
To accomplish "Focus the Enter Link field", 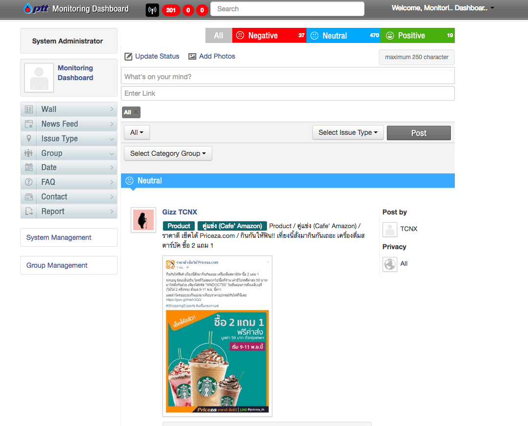I will pos(287,93).
